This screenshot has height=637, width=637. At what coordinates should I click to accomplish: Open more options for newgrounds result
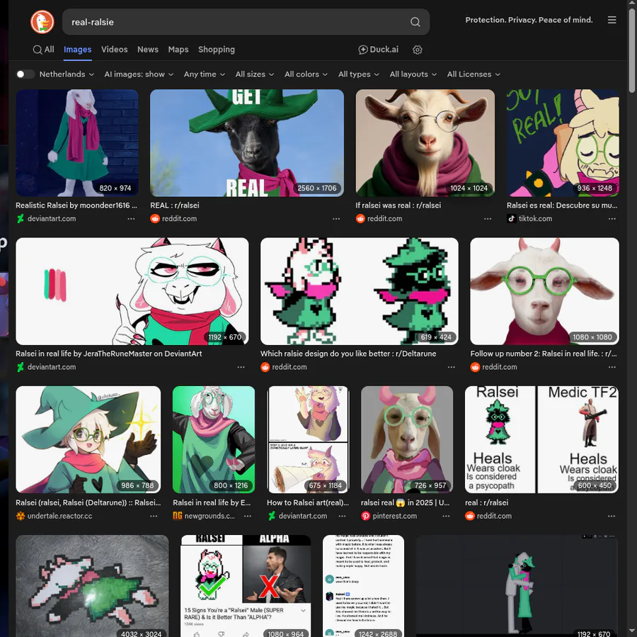(x=248, y=516)
